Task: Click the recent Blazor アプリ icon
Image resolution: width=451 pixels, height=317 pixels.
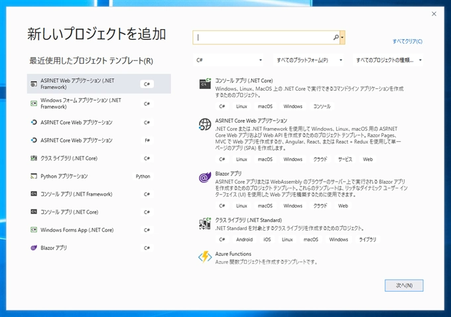Action: pyautogui.click(x=34, y=247)
